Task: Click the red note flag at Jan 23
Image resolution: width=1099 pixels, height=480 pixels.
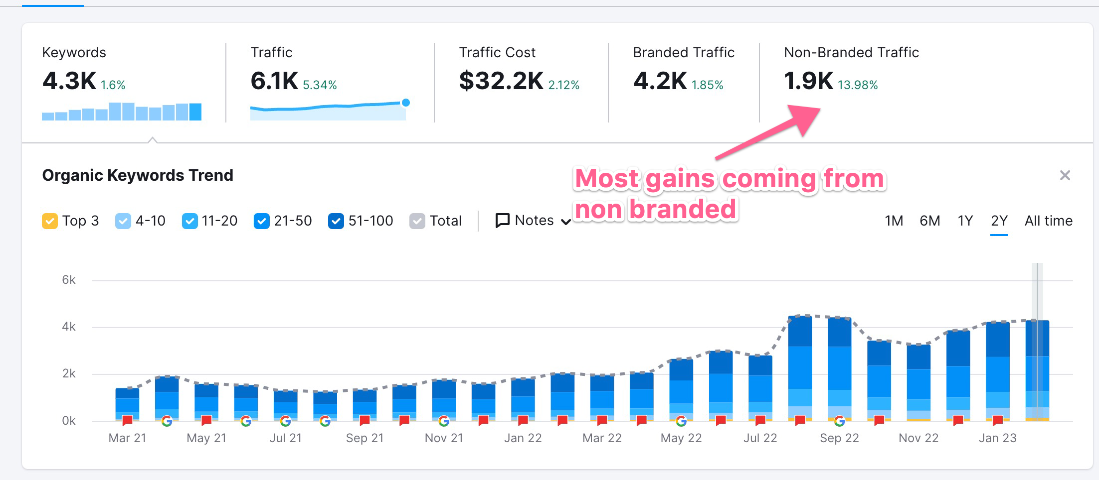Action: [998, 420]
